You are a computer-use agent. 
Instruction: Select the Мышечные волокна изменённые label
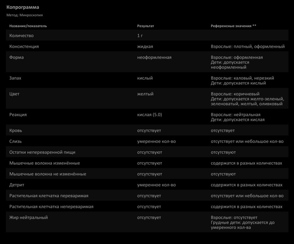point(45,163)
